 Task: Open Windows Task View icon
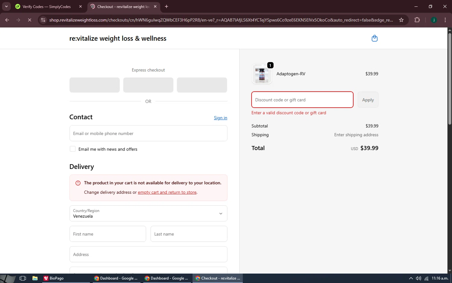pyautogui.click(x=23, y=278)
